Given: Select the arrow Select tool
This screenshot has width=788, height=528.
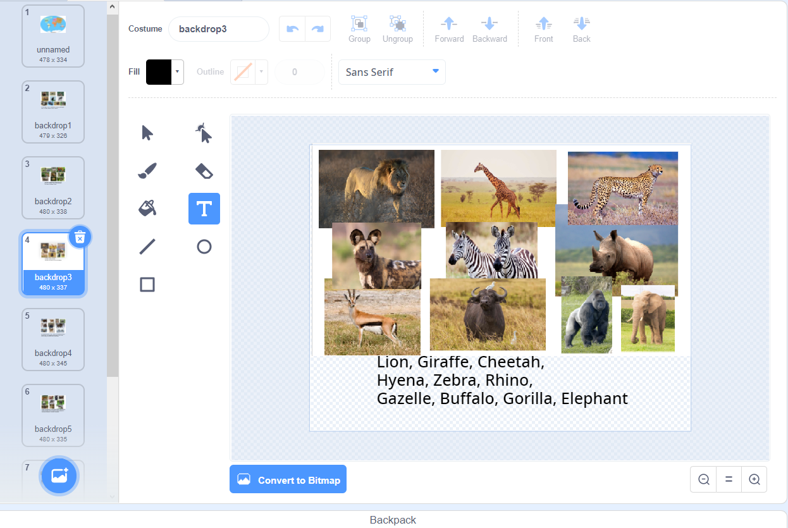Looking at the screenshot, I should point(147,133).
